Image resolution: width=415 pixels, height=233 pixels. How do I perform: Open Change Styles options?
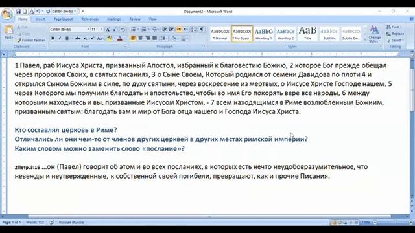click(374, 34)
